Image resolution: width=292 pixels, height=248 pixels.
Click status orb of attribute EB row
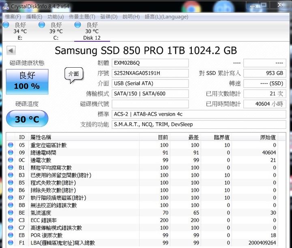[11, 235]
